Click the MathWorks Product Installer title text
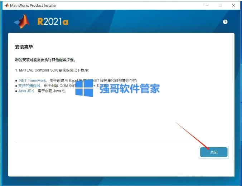Viewport: 242px width, 186px height. coord(33,6)
